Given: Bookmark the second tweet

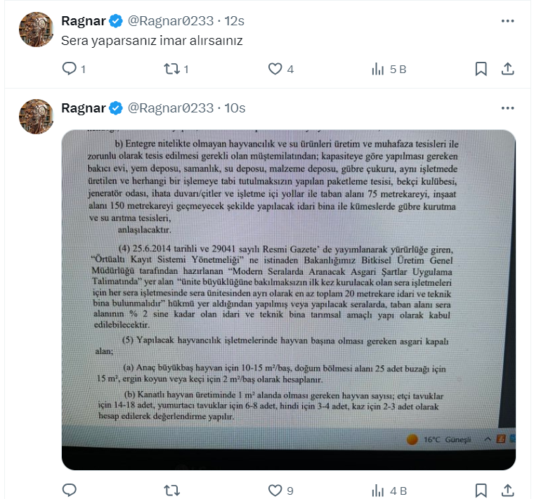Looking at the screenshot, I should [x=481, y=491].
